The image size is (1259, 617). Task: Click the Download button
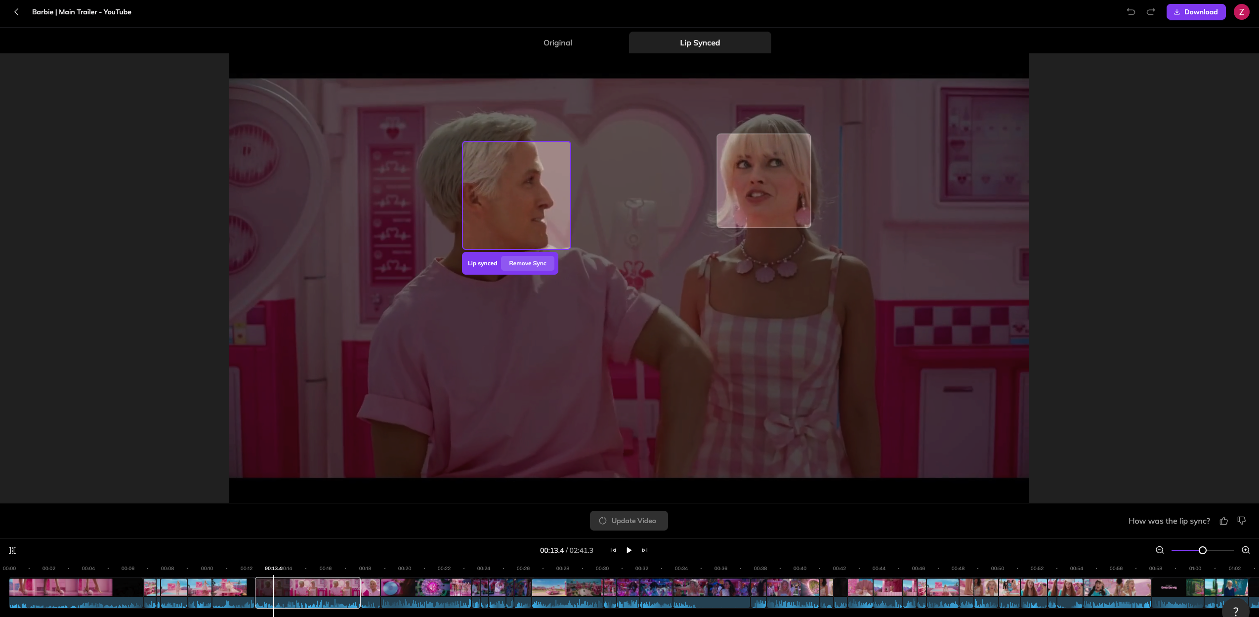click(x=1196, y=11)
